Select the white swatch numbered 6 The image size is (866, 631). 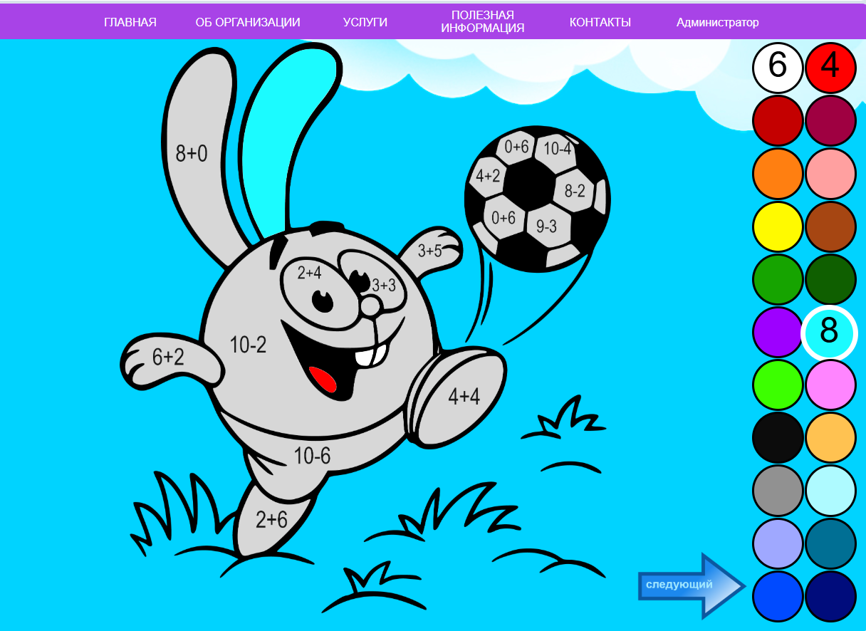click(x=777, y=67)
